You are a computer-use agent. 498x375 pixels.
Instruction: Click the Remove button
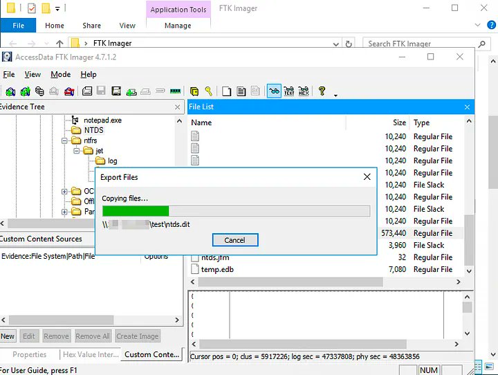click(x=56, y=336)
